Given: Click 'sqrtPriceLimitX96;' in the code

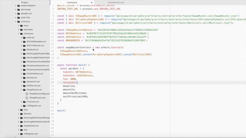Looking at the screenshot, I should [75, 97].
